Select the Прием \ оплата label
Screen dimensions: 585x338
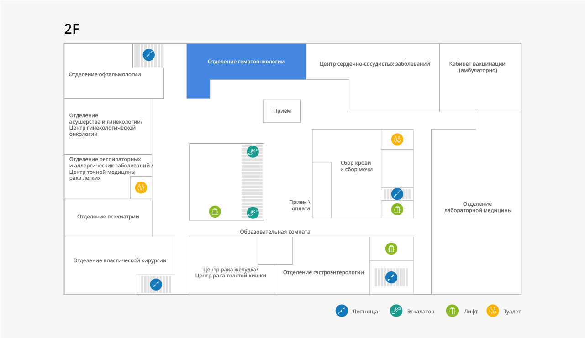pyautogui.click(x=300, y=205)
